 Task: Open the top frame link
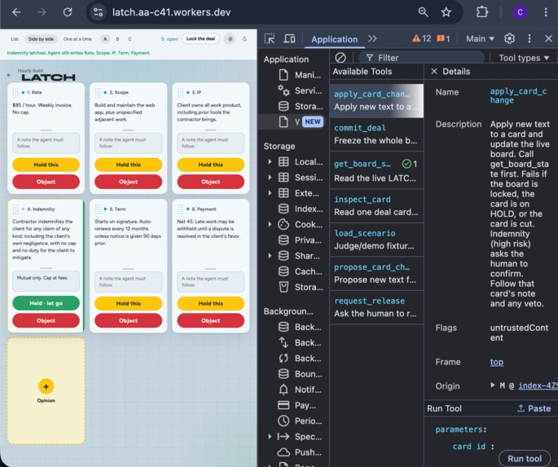tap(496, 362)
